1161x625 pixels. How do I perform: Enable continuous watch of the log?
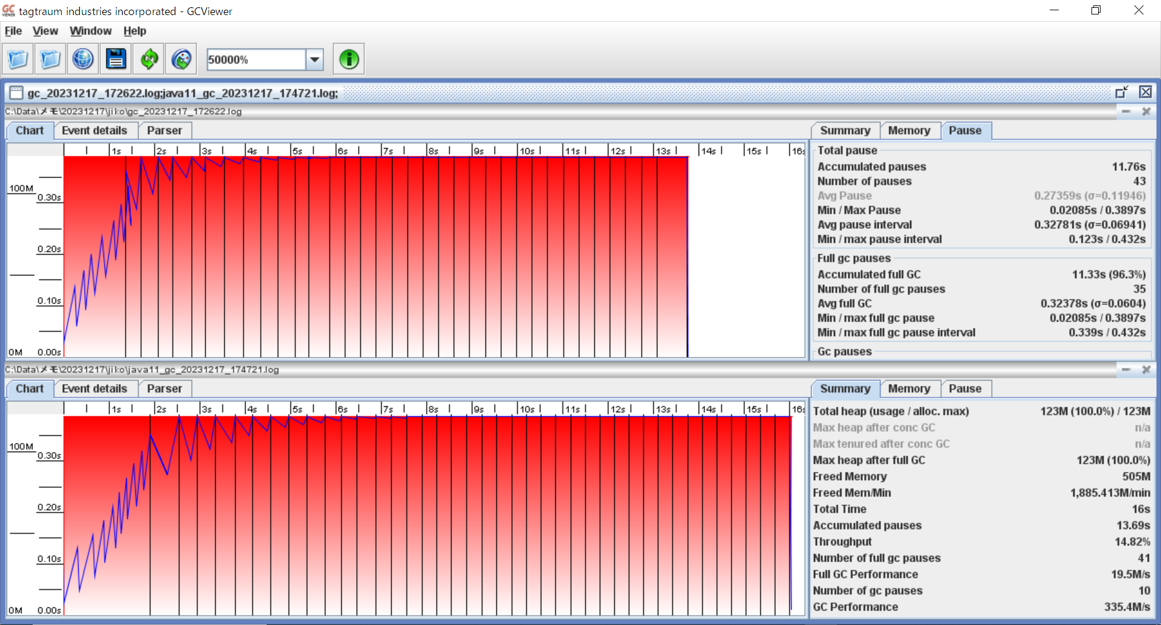(181, 59)
